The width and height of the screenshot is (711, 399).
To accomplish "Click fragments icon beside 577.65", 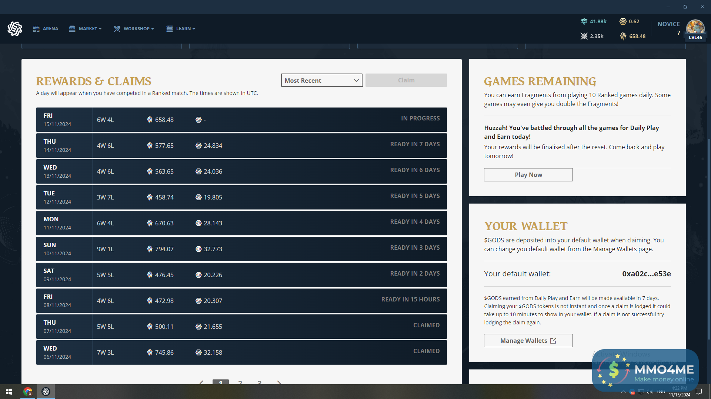I will 150,146.
